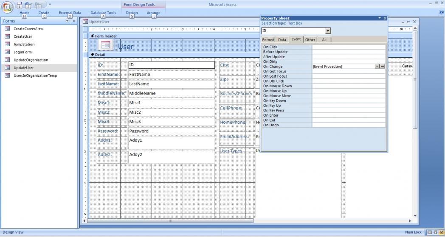The width and height of the screenshot is (445, 237).
Task: Select the City label on form
Action: [x=237, y=68]
